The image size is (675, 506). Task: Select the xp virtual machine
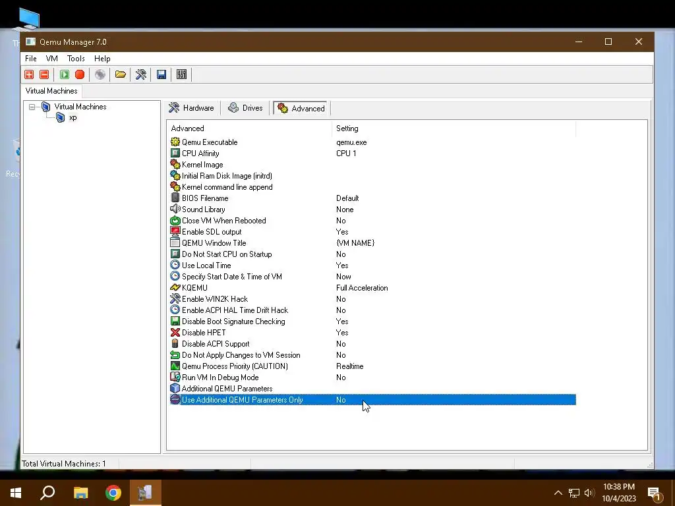coord(73,117)
